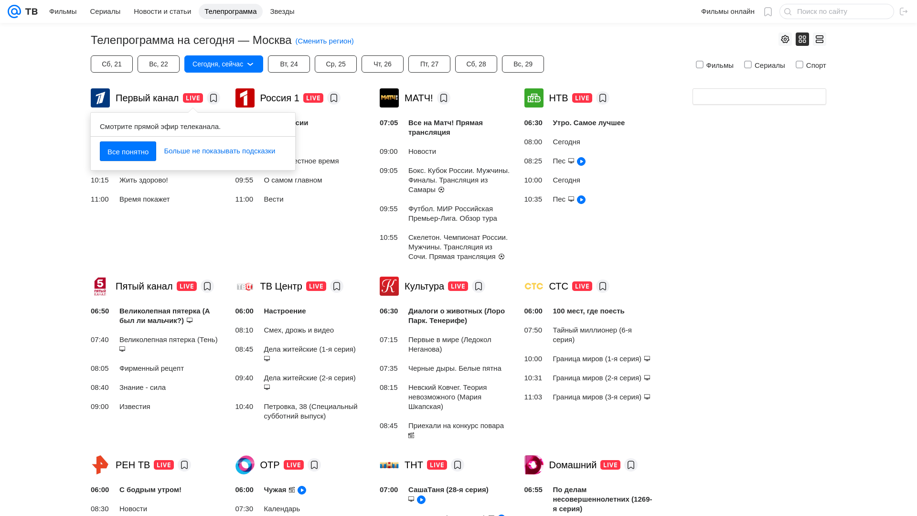Select the Чт, 26 date tab
Viewport: 917px width, 516px height.
(383, 64)
